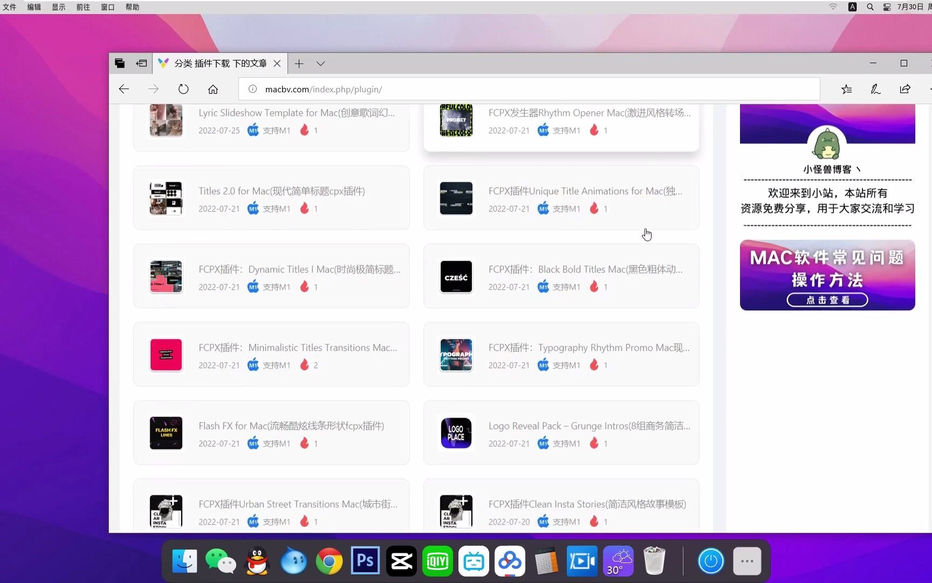Open the 编辑 menu
The width and height of the screenshot is (932, 583).
(34, 7)
